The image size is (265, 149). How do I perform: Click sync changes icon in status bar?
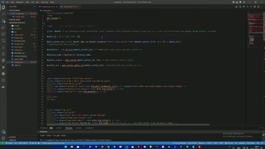16,143
